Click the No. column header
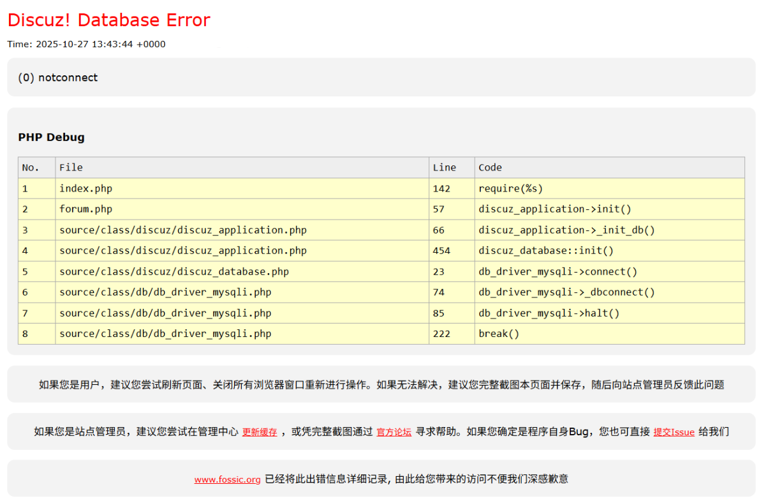The height and width of the screenshot is (503, 761). click(31, 167)
